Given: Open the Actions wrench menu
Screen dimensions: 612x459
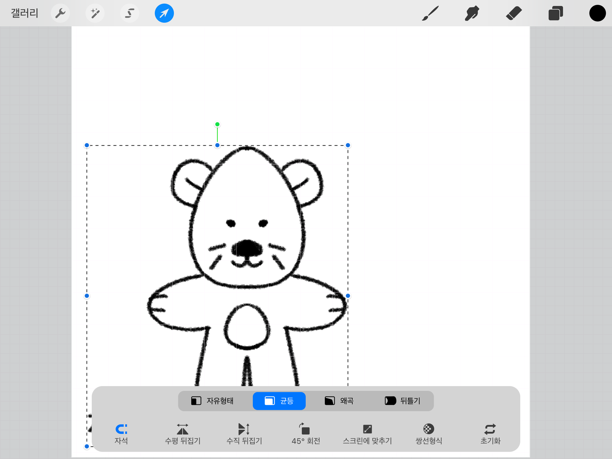Looking at the screenshot, I should coord(60,13).
